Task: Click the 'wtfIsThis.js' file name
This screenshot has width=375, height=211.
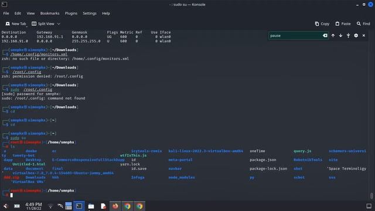Action: click(x=133, y=155)
